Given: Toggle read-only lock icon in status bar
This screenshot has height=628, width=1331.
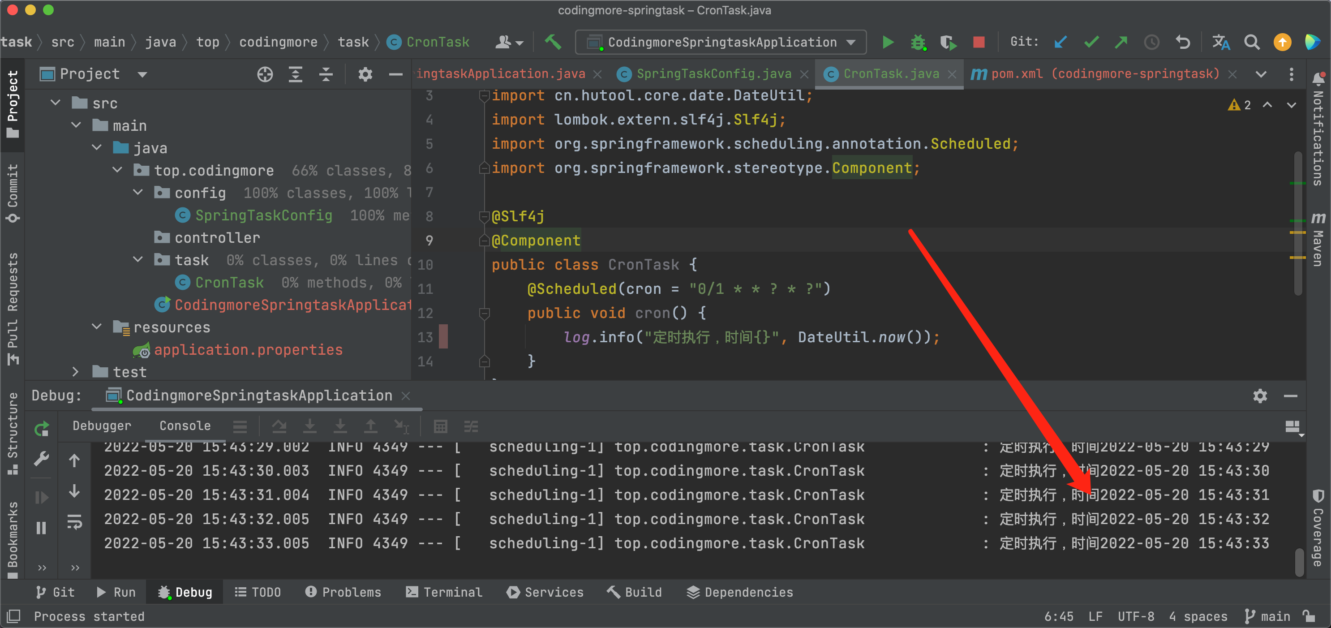Looking at the screenshot, I should point(1310,616).
